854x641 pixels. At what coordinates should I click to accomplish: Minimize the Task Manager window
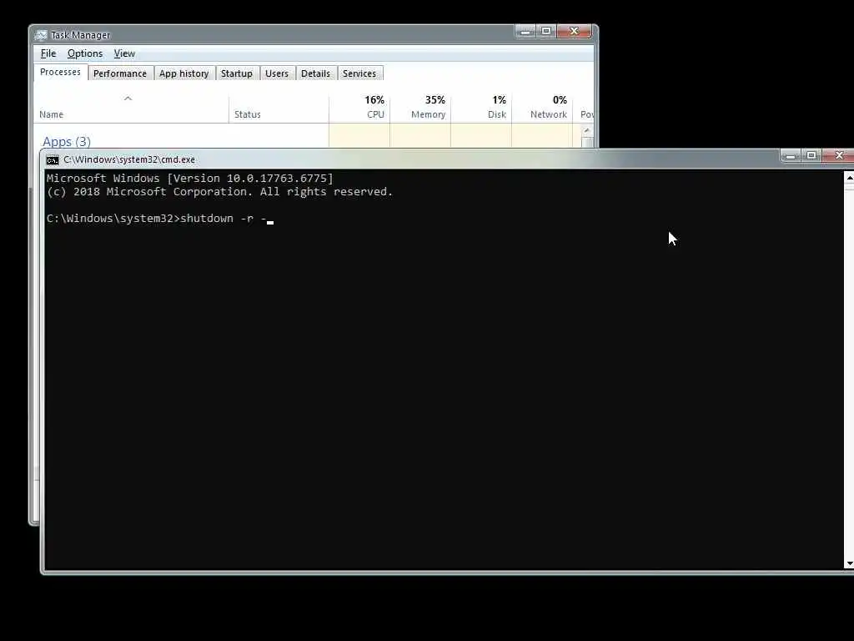point(525,31)
